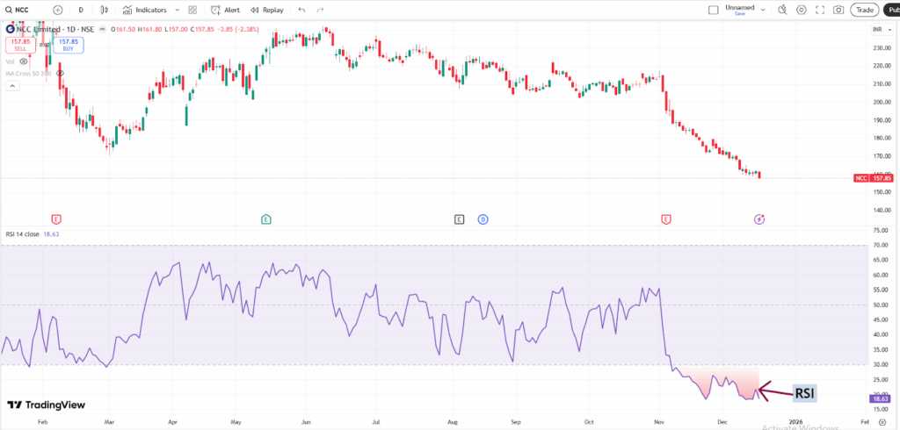Open the quick search icon
The width and height of the screenshot is (900, 430).
click(780, 10)
